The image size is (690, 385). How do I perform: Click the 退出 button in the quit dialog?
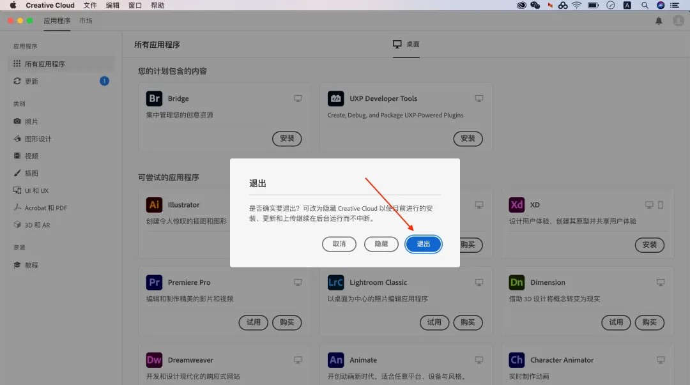[x=424, y=244]
